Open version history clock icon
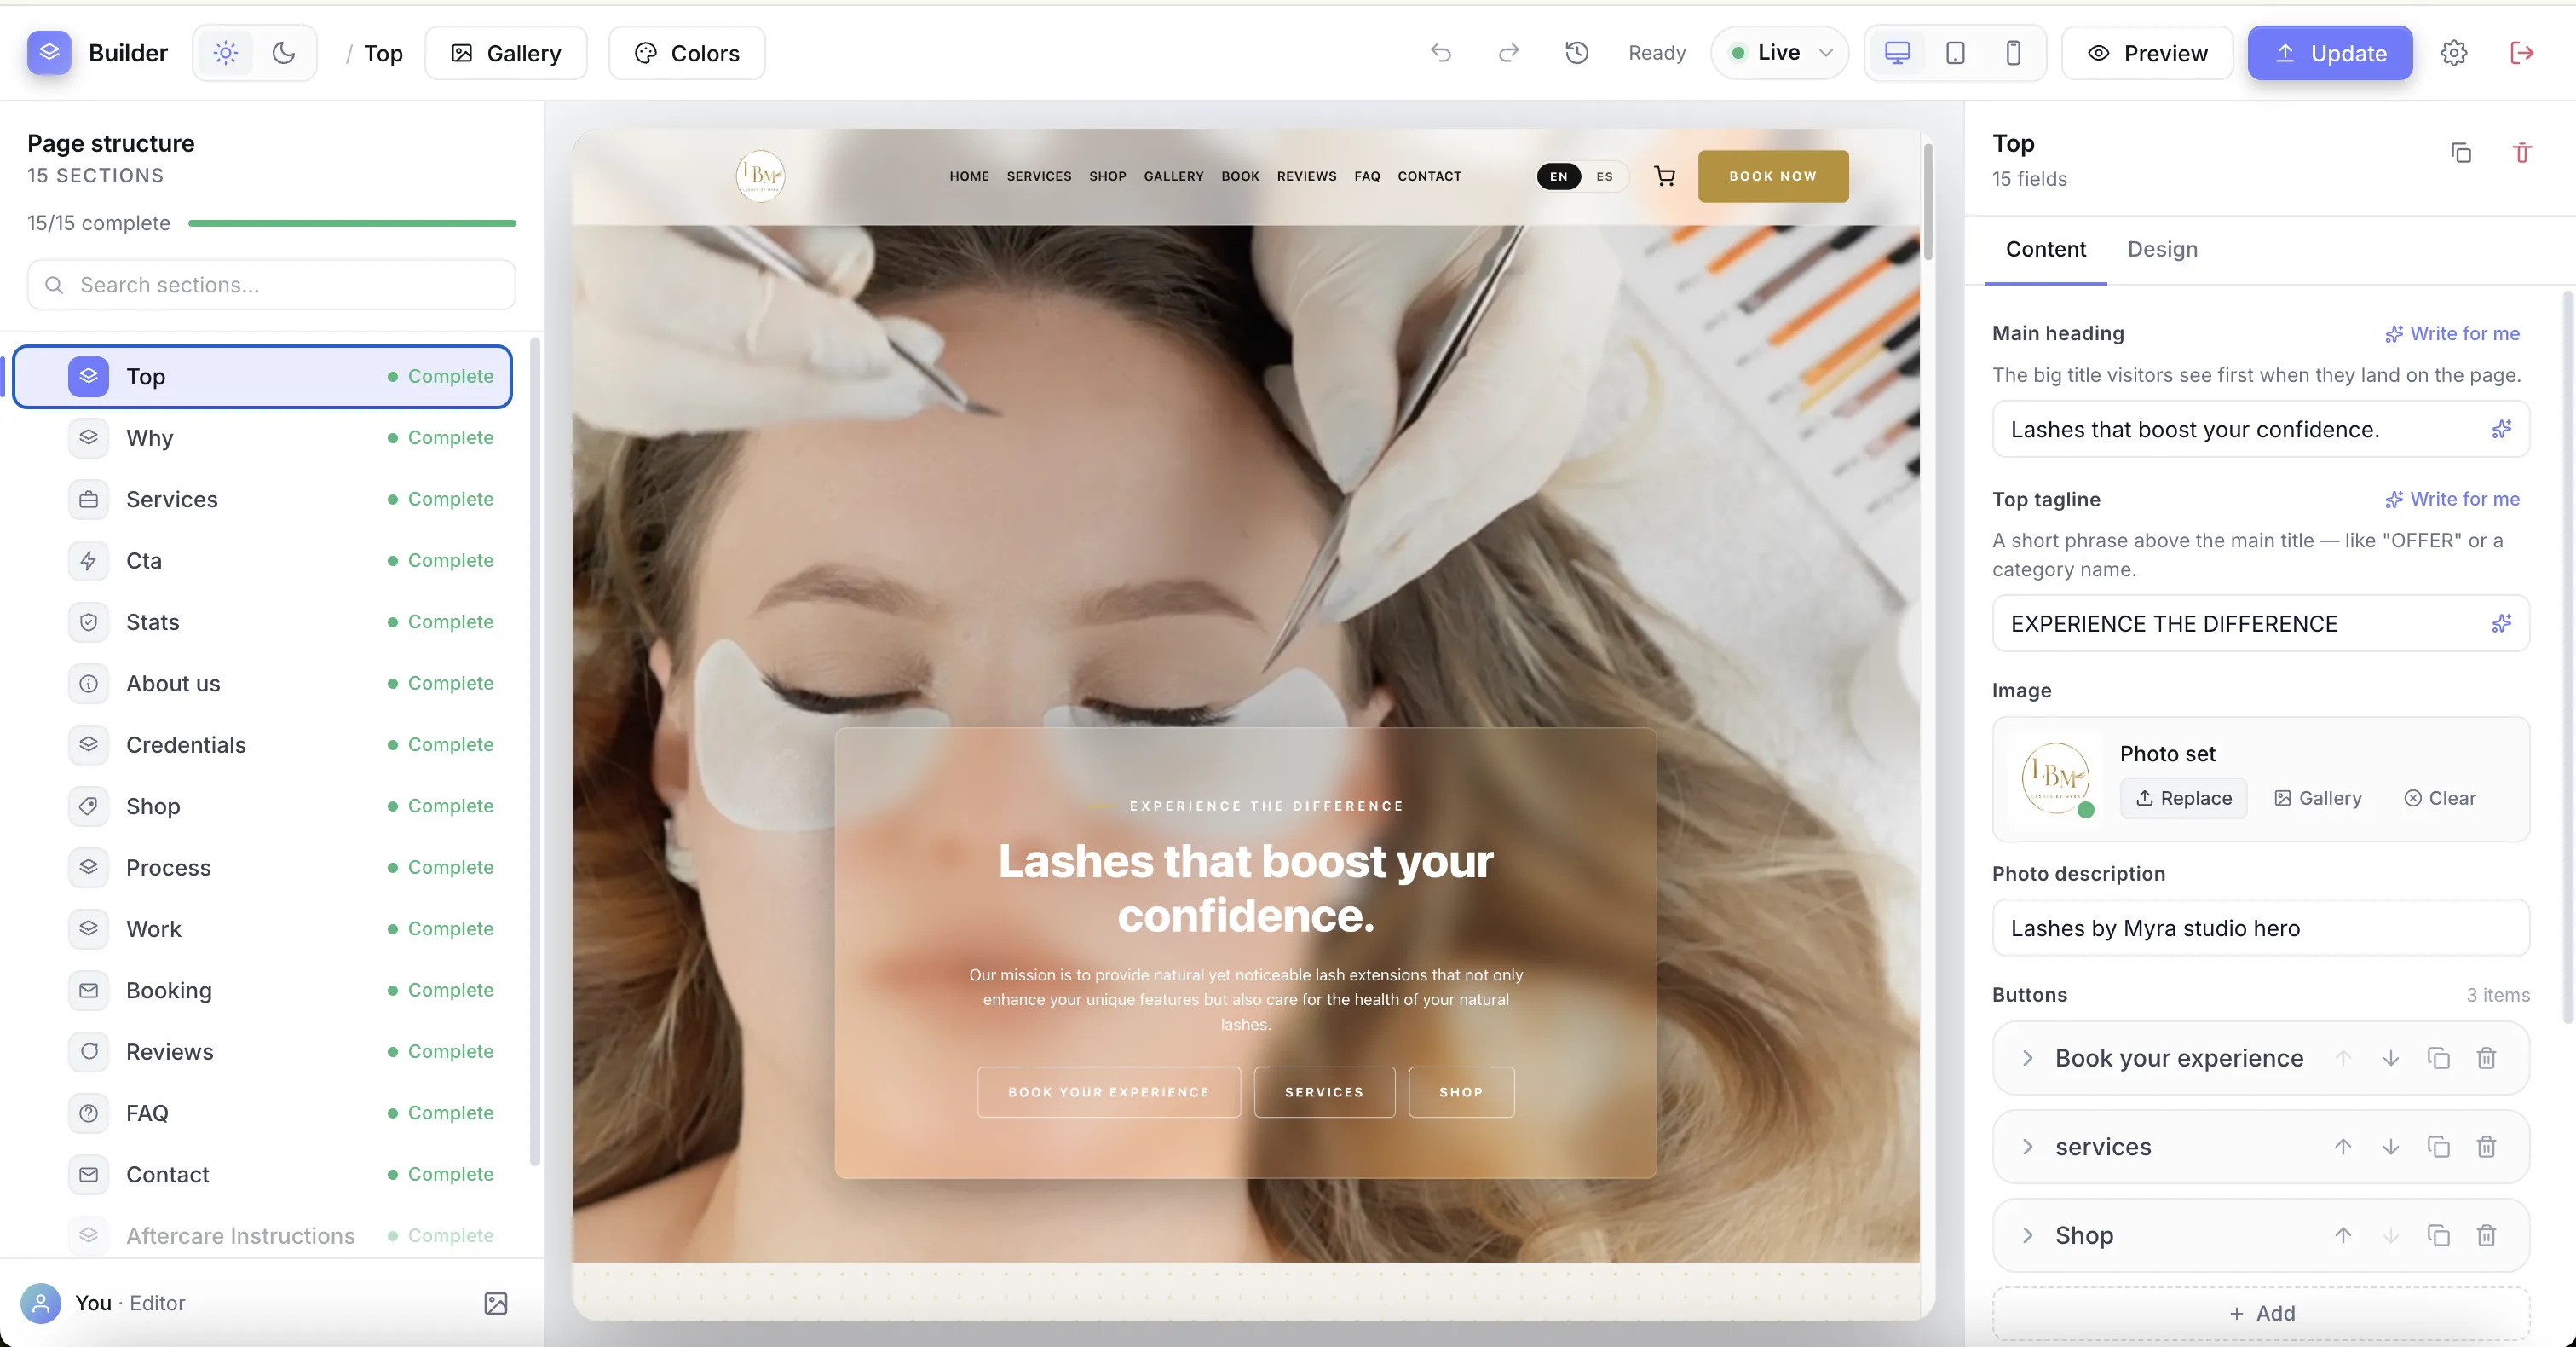Viewport: 2576px width, 1347px height. click(1577, 52)
